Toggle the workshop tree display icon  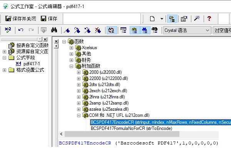click(172, 19)
